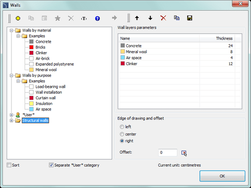Click the <T> rename text icon

[84, 19]
